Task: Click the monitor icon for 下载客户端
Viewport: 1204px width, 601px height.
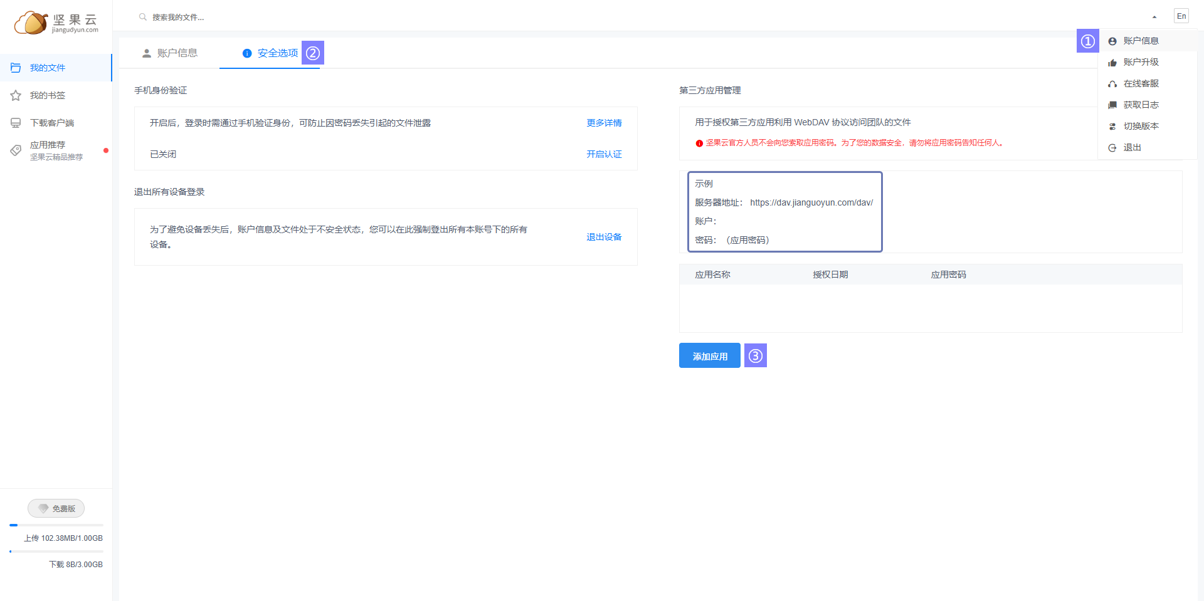Action: [16, 123]
